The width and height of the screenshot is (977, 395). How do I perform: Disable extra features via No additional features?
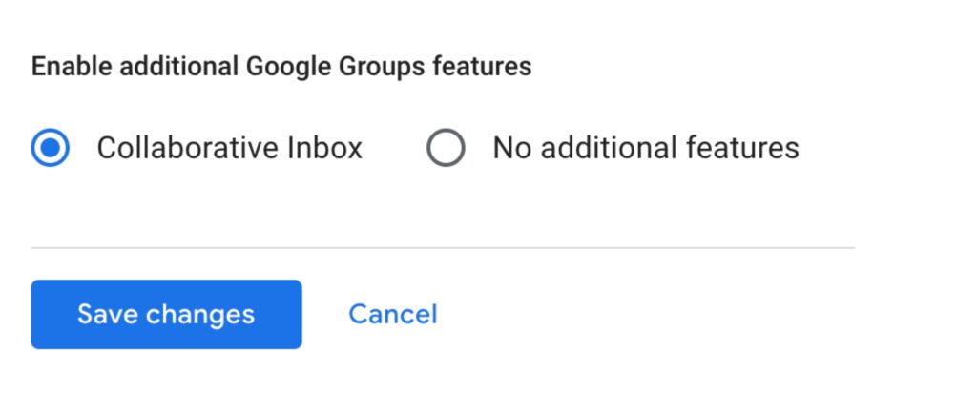(x=446, y=148)
